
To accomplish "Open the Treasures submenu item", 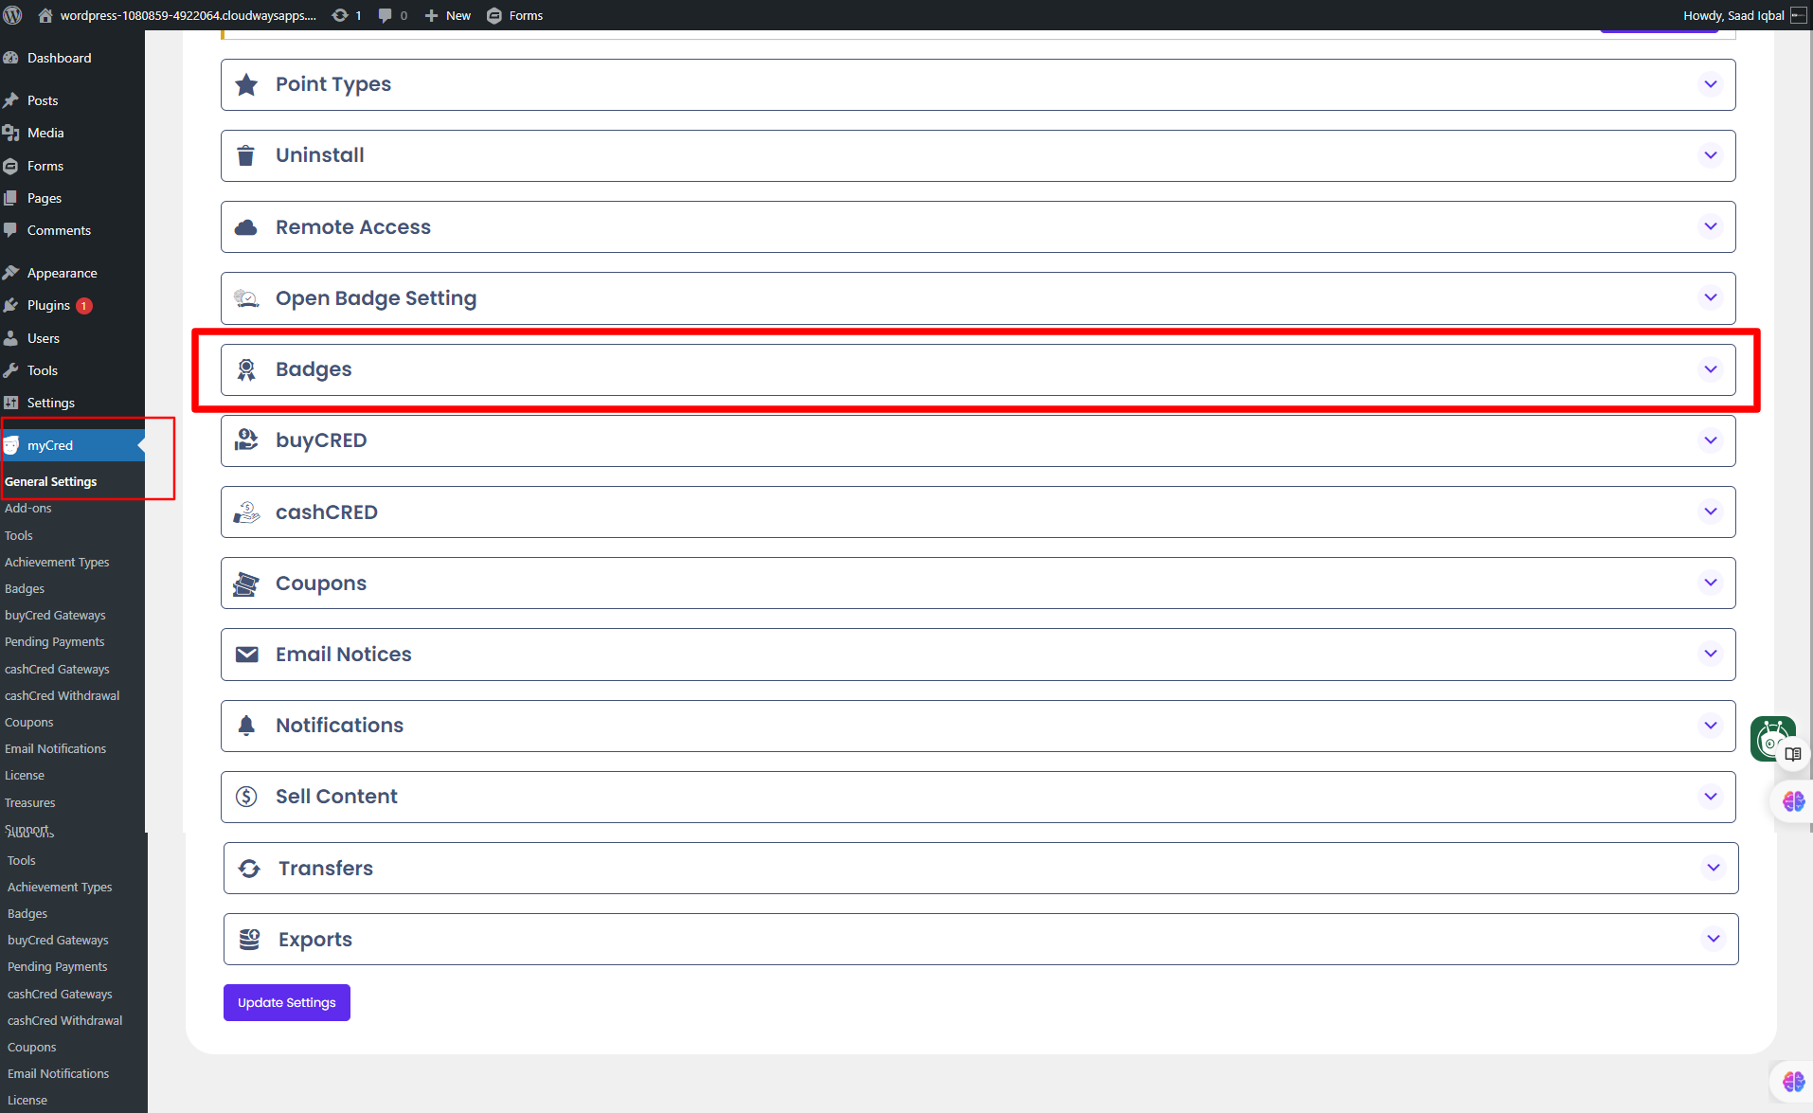I will [x=30, y=802].
